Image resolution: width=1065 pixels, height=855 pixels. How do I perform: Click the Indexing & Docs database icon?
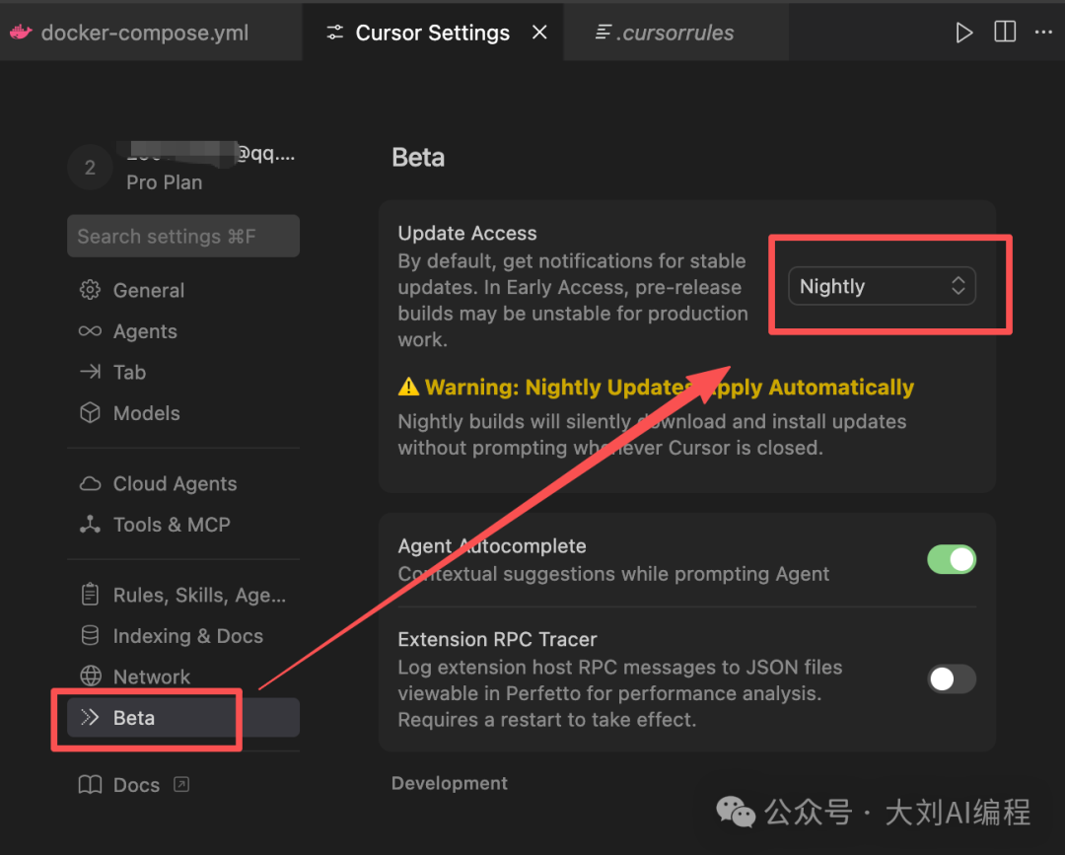[91, 636]
